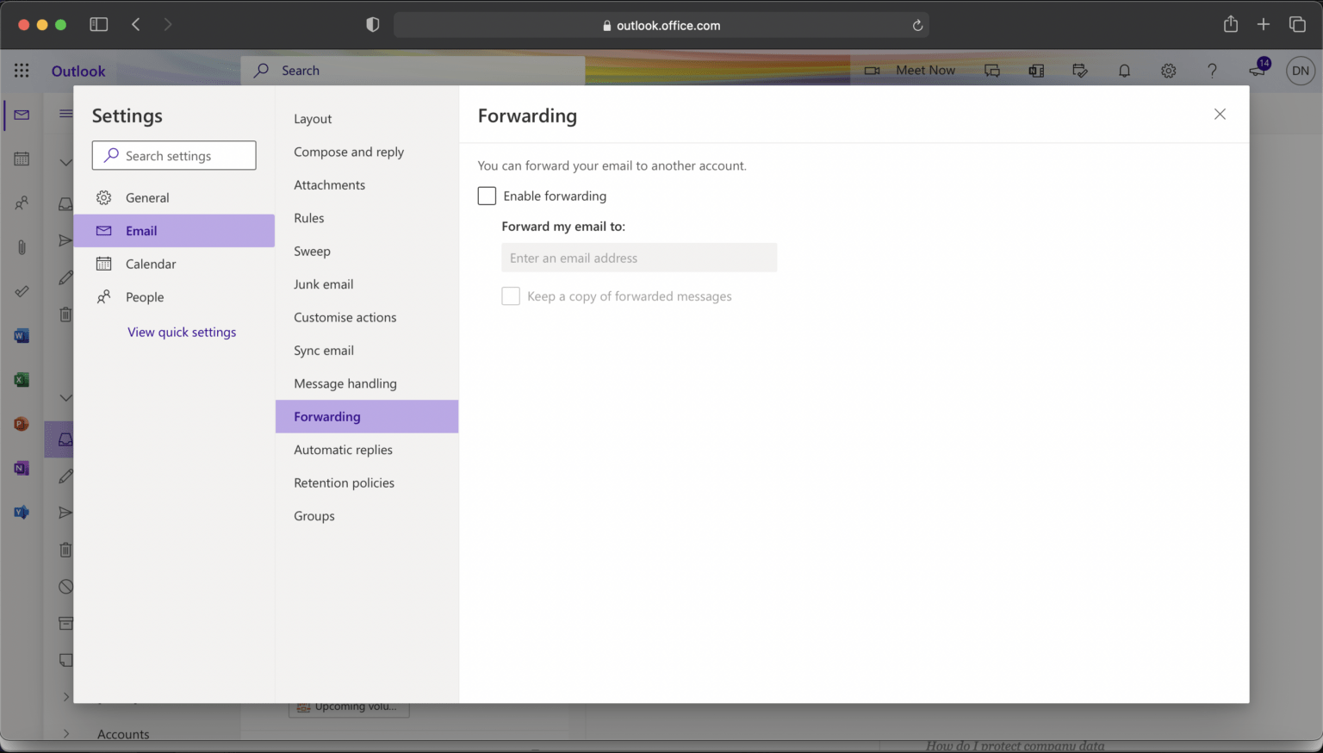Image resolution: width=1323 pixels, height=753 pixels.
Task: Open PowerPoint via its sidebar icon
Action: (x=21, y=423)
